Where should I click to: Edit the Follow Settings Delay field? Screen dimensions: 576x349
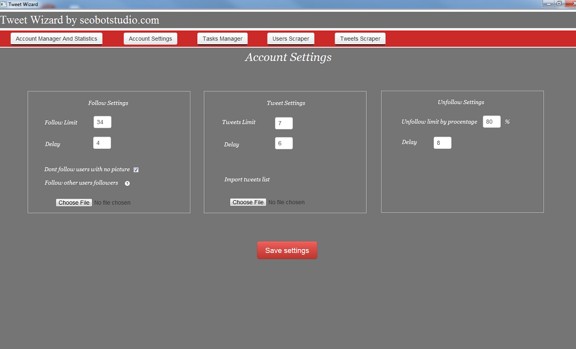102,143
